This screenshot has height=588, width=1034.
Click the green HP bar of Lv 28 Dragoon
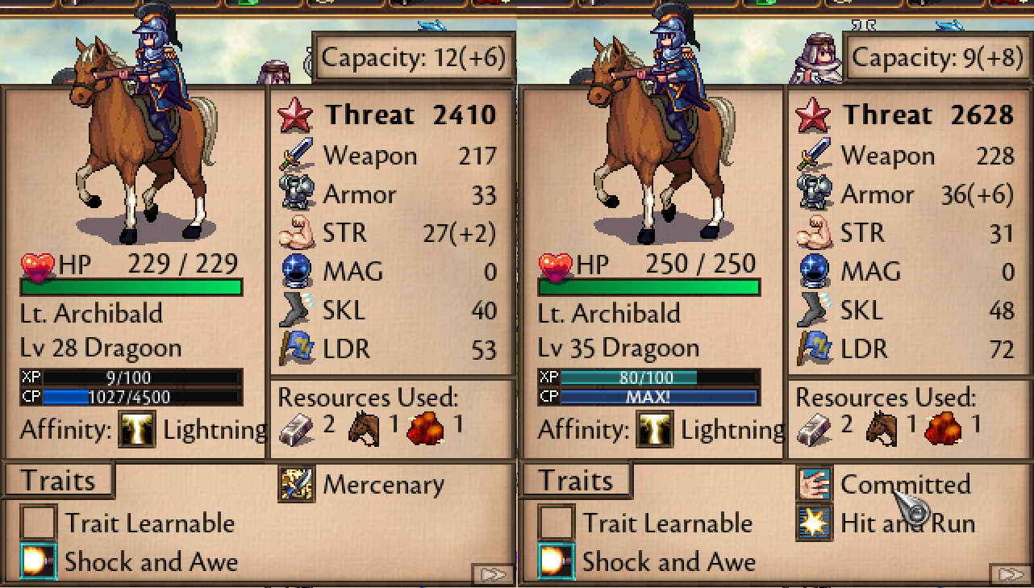click(x=131, y=287)
